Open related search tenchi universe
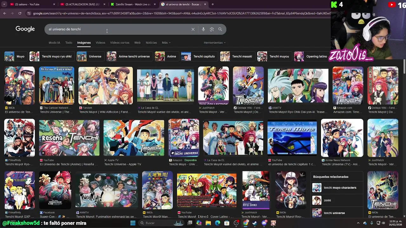The height and width of the screenshot is (228, 406). click(x=337, y=213)
